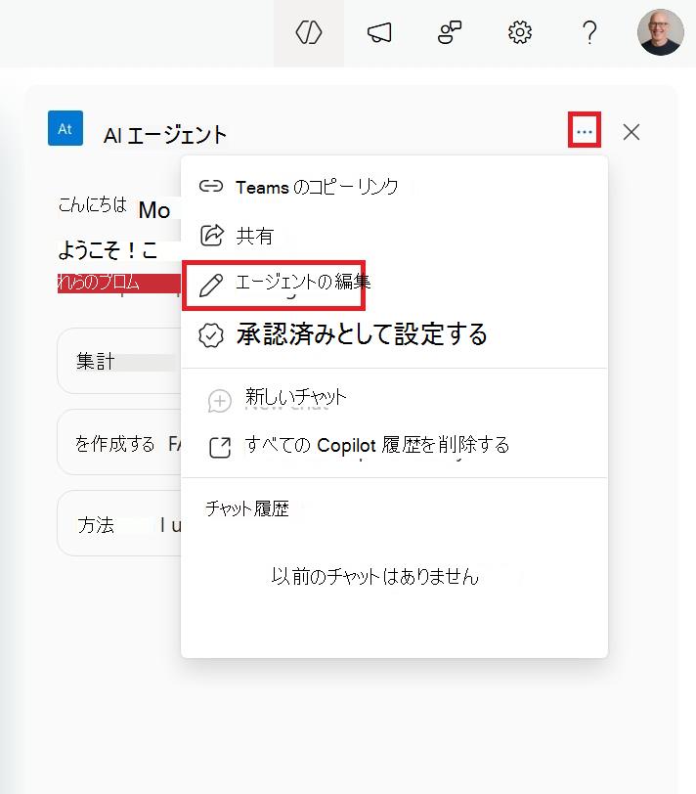Select エージェントの編集 menu item
The height and width of the screenshot is (794, 696).
click(394, 285)
